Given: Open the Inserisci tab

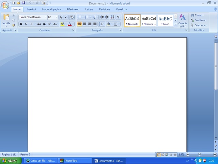Looking at the screenshot, I should pyautogui.click(x=31, y=9).
